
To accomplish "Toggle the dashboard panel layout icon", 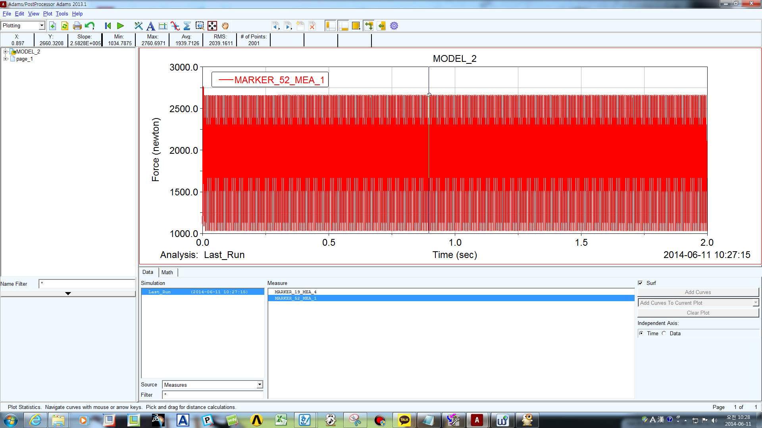I will click(343, 26).
